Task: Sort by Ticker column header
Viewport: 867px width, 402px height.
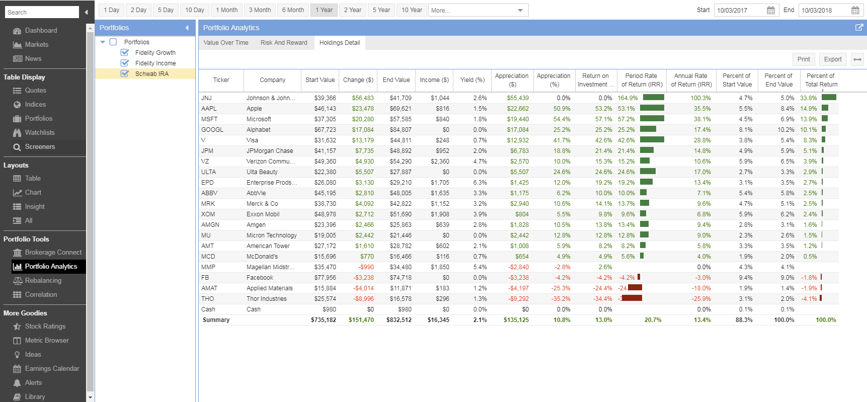Action: 221,80
